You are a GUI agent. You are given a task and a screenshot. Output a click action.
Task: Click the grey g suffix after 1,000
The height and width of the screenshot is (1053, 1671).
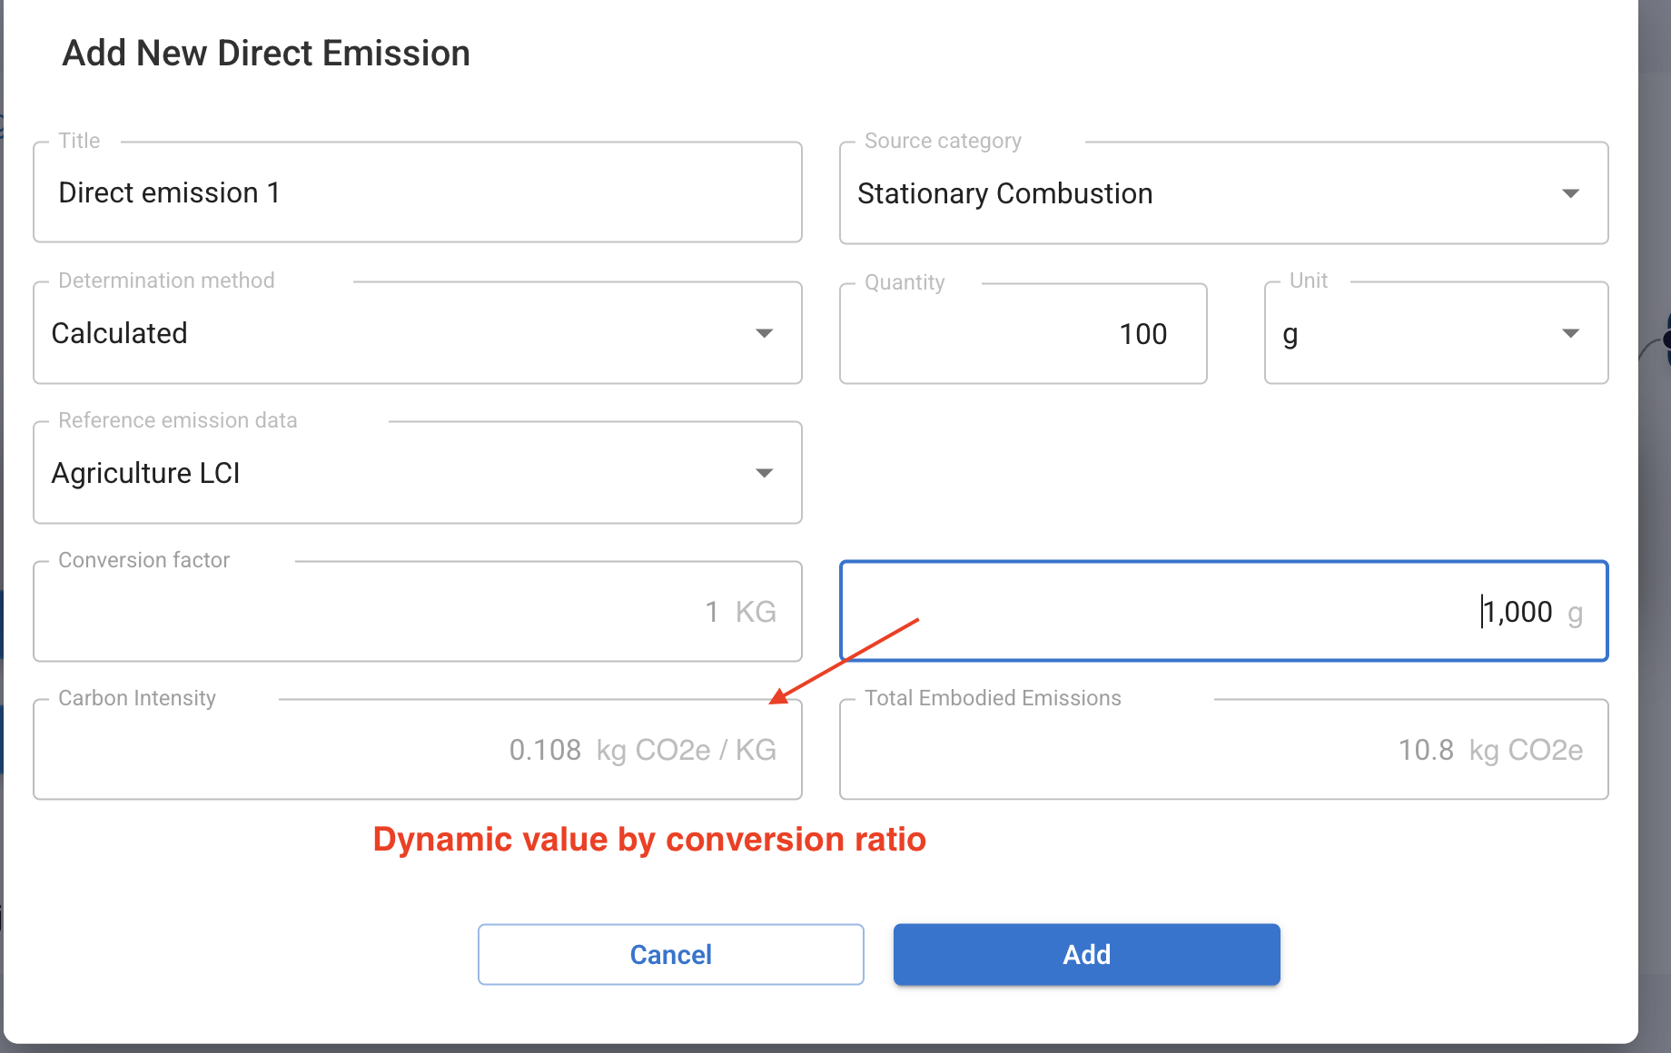(x=1575, y=614)
